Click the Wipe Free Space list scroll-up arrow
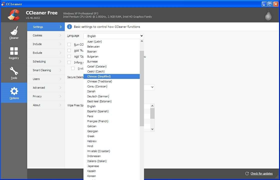This screenshot has height=180, width=280. tap(152, 106)
